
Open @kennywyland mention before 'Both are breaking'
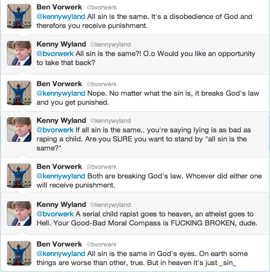[x=61, y=176]
